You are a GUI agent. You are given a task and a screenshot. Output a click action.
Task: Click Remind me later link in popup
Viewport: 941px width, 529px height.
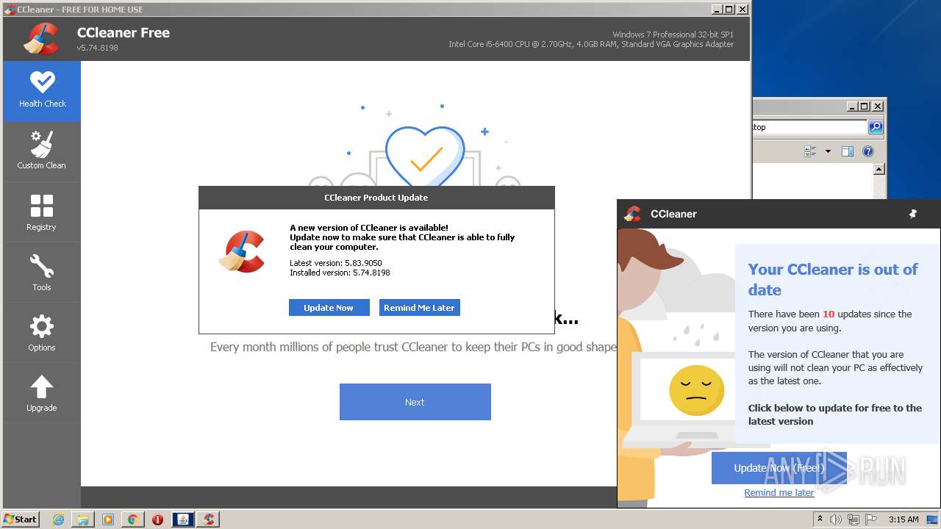[x=779, y=493]
